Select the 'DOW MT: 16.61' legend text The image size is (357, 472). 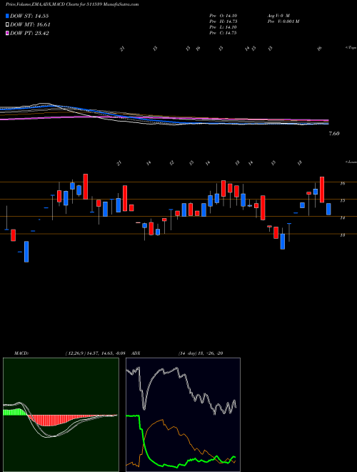tap(30, 24)
